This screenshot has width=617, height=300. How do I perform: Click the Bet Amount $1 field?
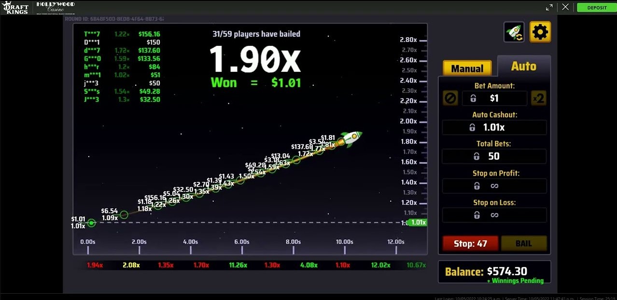[494, 98]
